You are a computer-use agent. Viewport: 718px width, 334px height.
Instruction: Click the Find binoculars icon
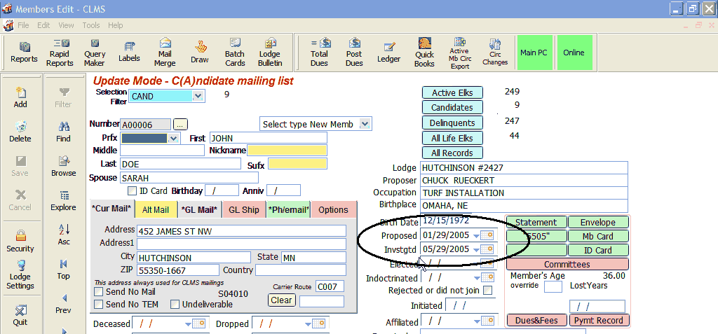(64, 131)
